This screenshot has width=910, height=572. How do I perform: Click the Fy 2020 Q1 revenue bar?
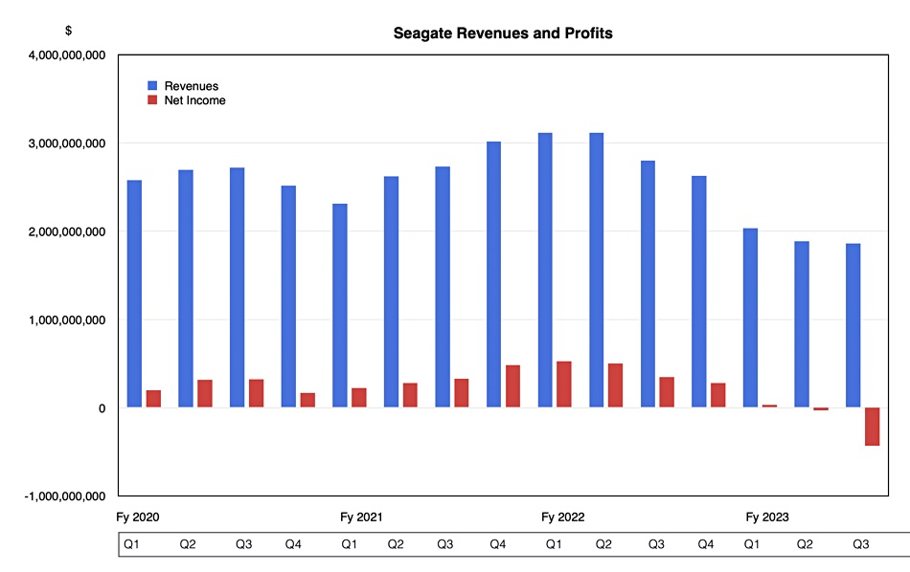point(134,294)
